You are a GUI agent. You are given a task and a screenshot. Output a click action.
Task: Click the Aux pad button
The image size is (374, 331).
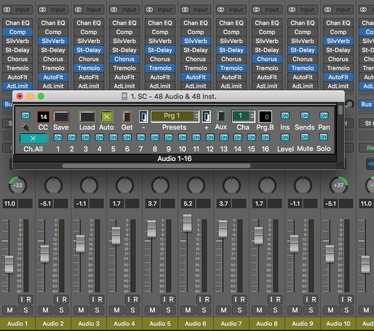pos(221,116)
